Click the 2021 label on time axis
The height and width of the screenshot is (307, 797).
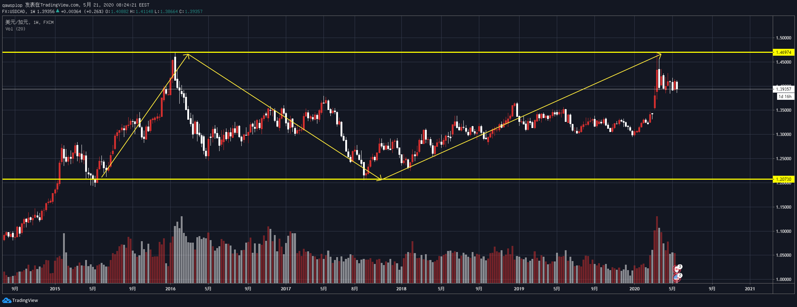[x=750, y=289]
